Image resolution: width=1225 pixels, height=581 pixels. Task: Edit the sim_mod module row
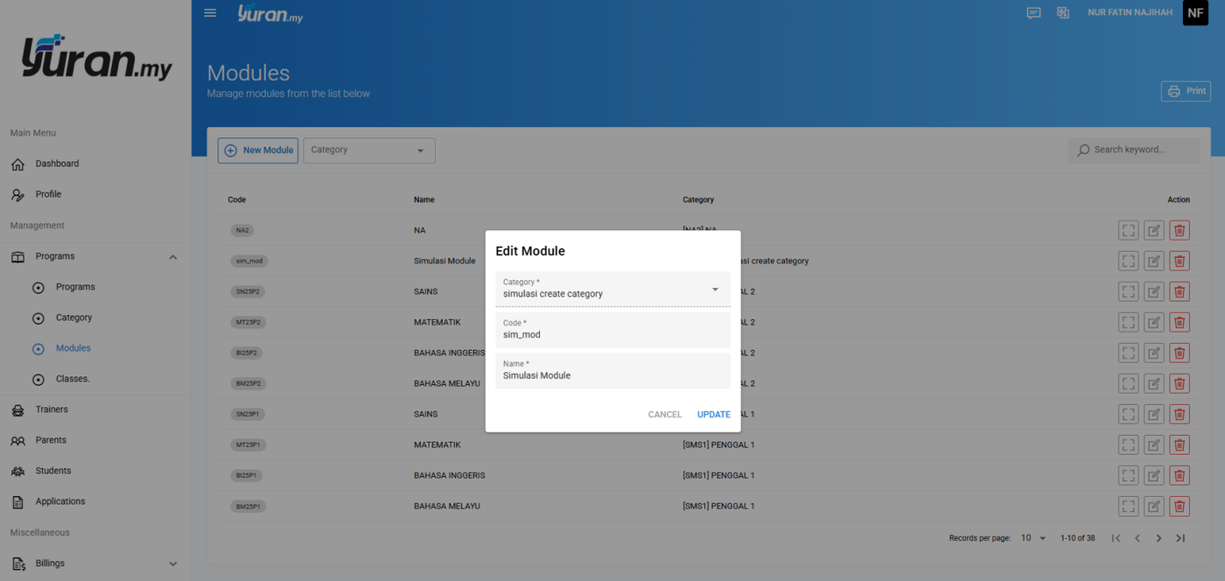1154,261
